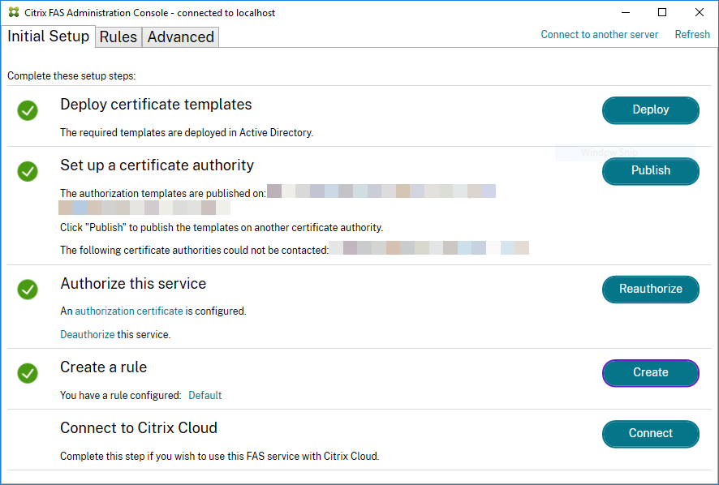This screenshot has height=485, width=719.
Task: Select the Create a rule heading
Action: [104, 367]
